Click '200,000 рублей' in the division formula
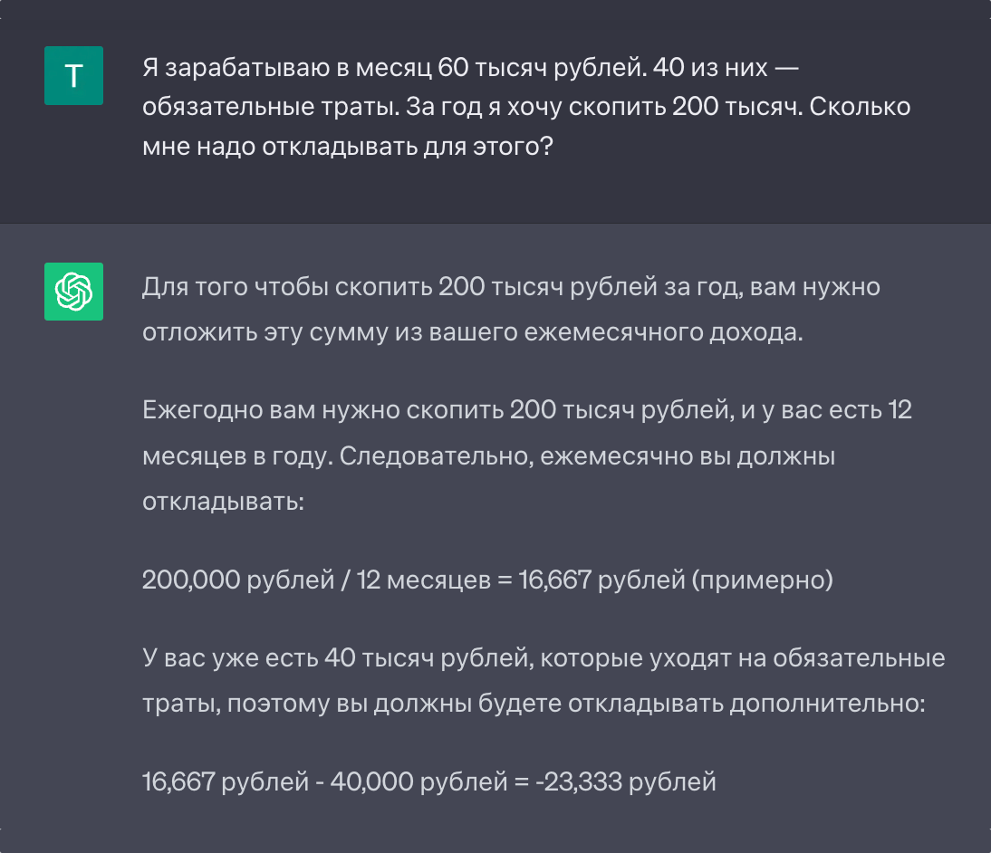 pos(238,580)
